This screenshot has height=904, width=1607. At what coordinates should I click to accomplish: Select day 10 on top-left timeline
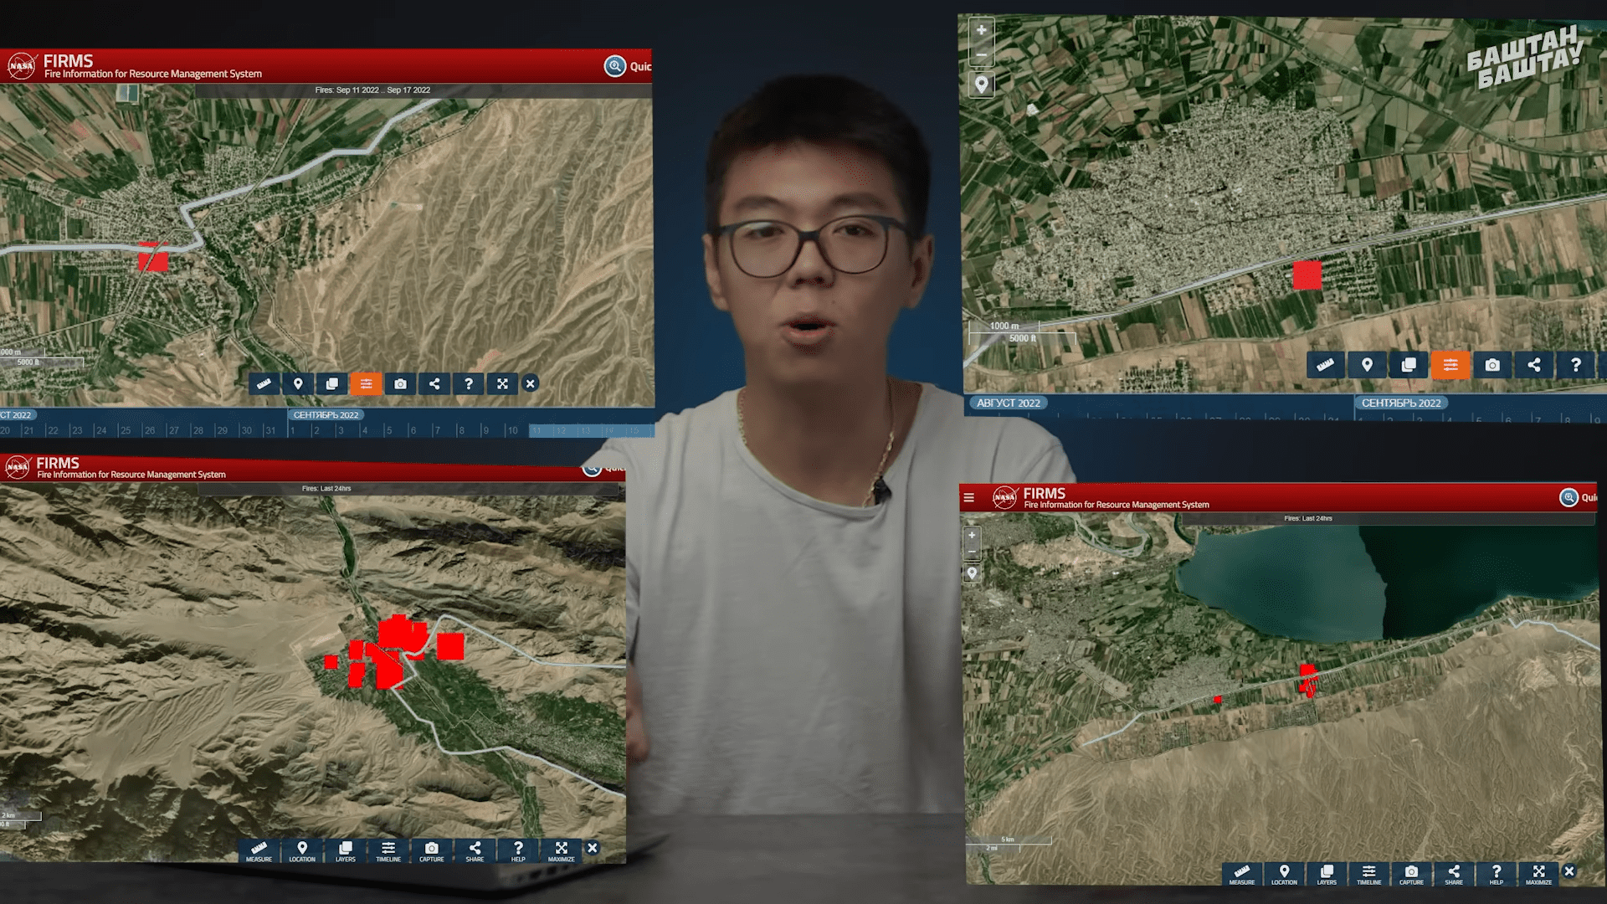pyautogui.click(x=512, y=430)
